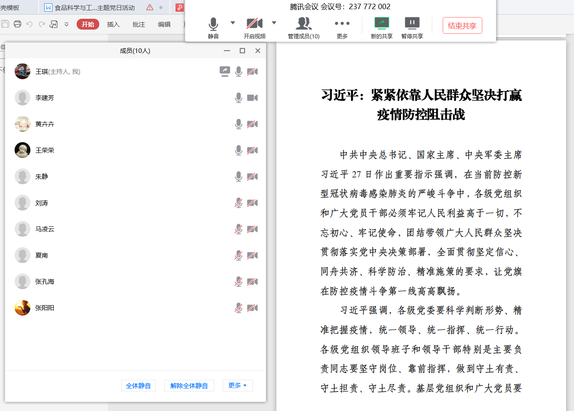Switch to the 插入 ribbon tab

click(x=113, y=25)
